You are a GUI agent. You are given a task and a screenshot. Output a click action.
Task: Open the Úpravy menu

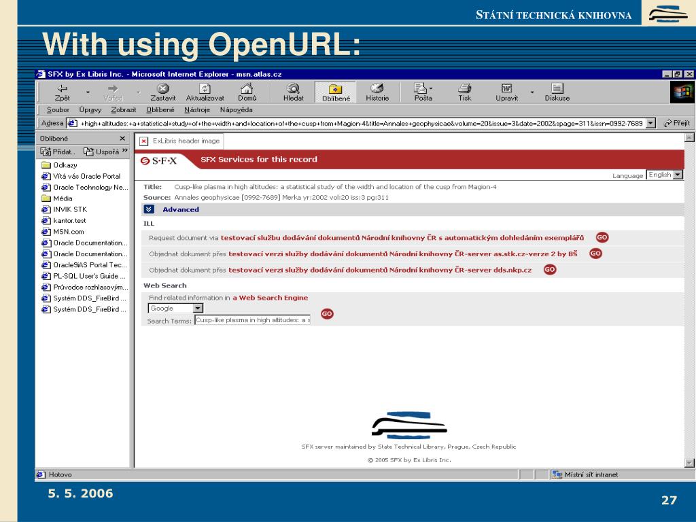pyautogui.click(x=90, y=109)
